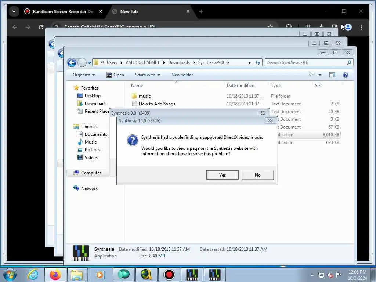
Task: Select Downloads in navigation pane
Action: coord(95,103)
